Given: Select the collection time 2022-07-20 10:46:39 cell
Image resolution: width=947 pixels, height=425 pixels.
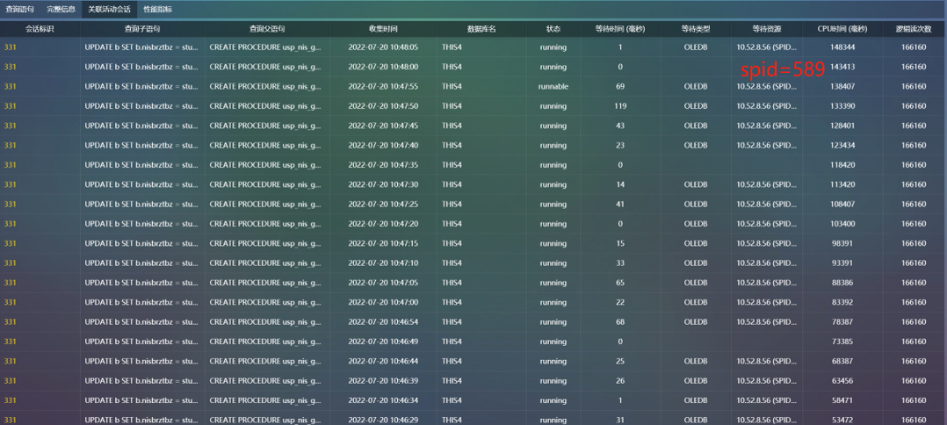Looking at the screenshot, I should coord(383,381).
